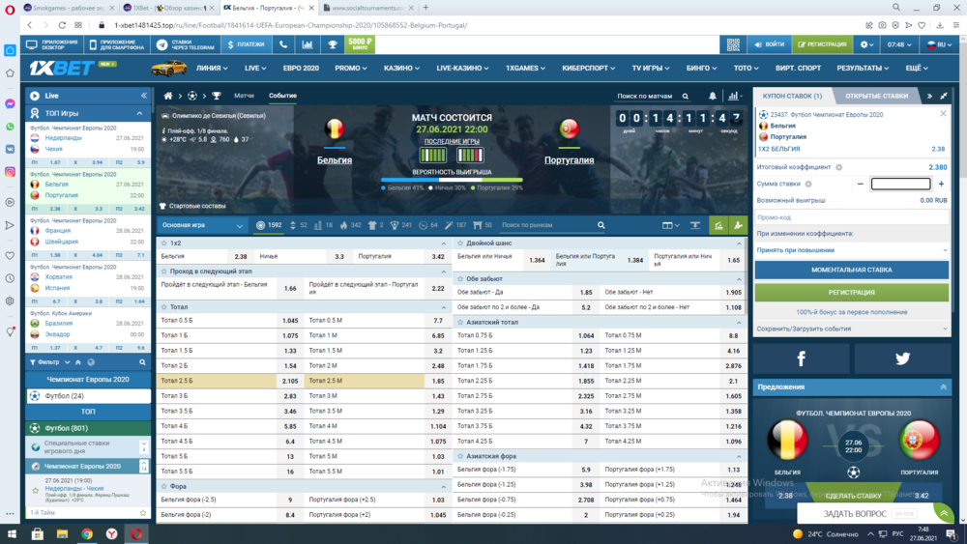Open Казино menu dropdown
The image size is (967, 544).
pyautogui.click(x=401, y=69)
